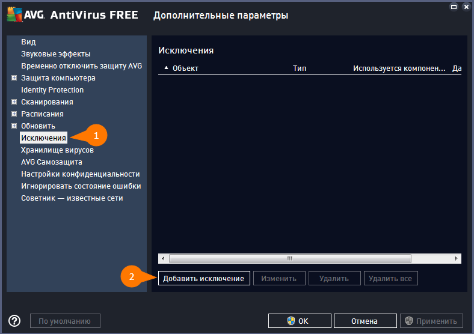Expand the Защита компьютера tree node
This screenshot has height=334, width=474.
[14, 78]
